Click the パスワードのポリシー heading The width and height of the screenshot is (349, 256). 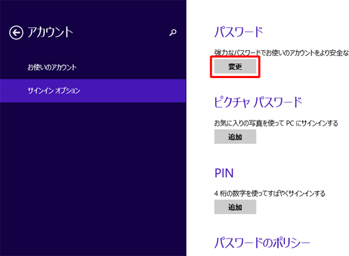(262, 243)
